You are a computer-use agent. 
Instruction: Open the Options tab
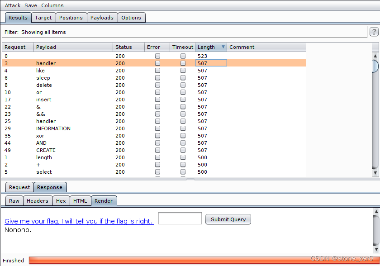point(131,17)
